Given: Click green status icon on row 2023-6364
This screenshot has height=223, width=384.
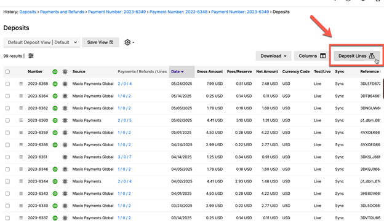Looking at the screenshot, I should (55, 96).
